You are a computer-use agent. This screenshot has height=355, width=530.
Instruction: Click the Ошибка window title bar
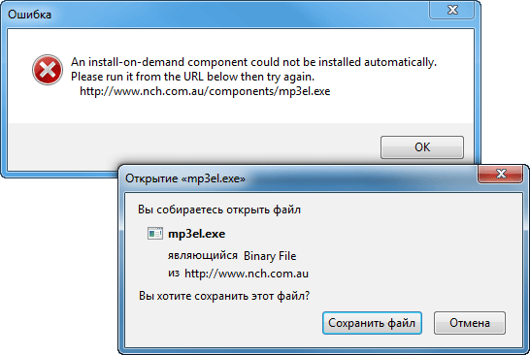[x=216, y=15]
